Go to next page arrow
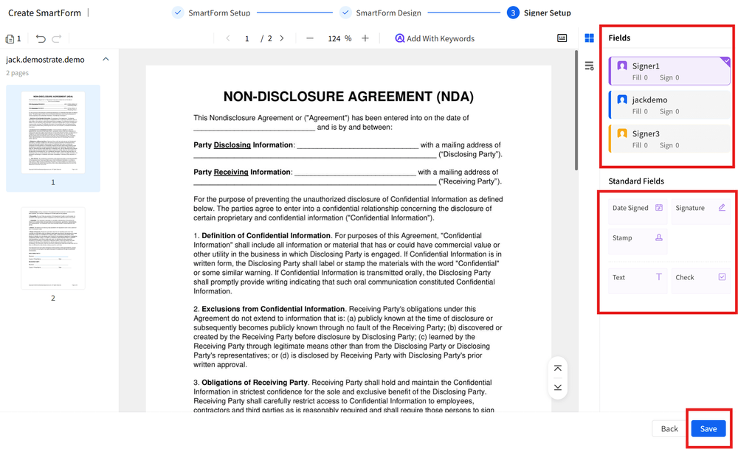Image resolution: width=738 pixels, height=449 pixels. [281, 38]
